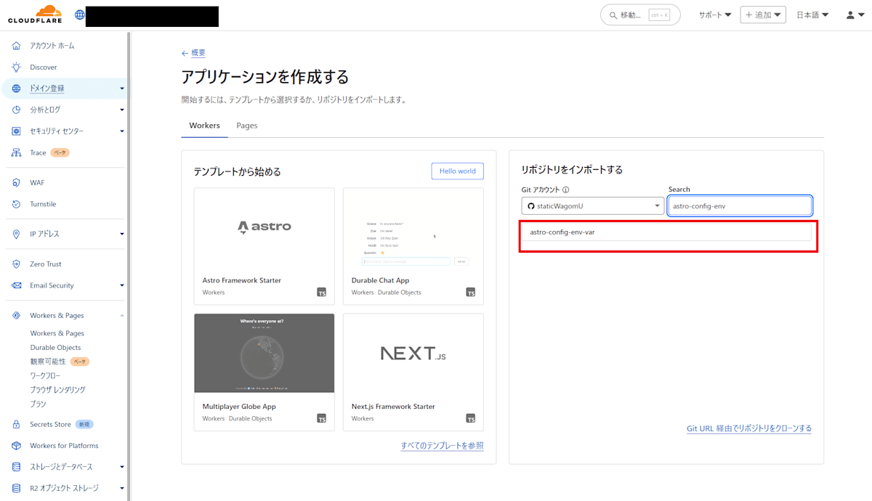
Task: Click the ドメイン登録 globe icon
Action: (17, 89)
